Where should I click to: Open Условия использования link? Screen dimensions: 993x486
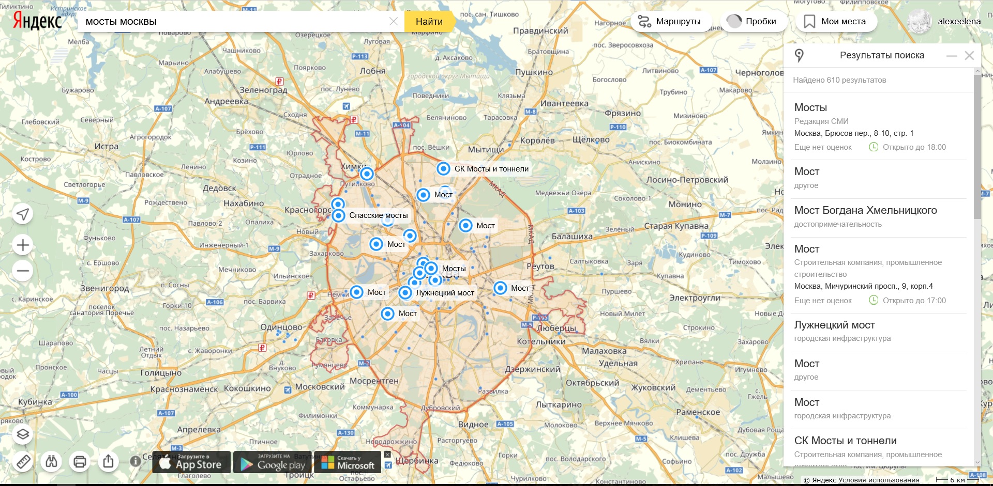pyautogui.click(x=879, y=480)
